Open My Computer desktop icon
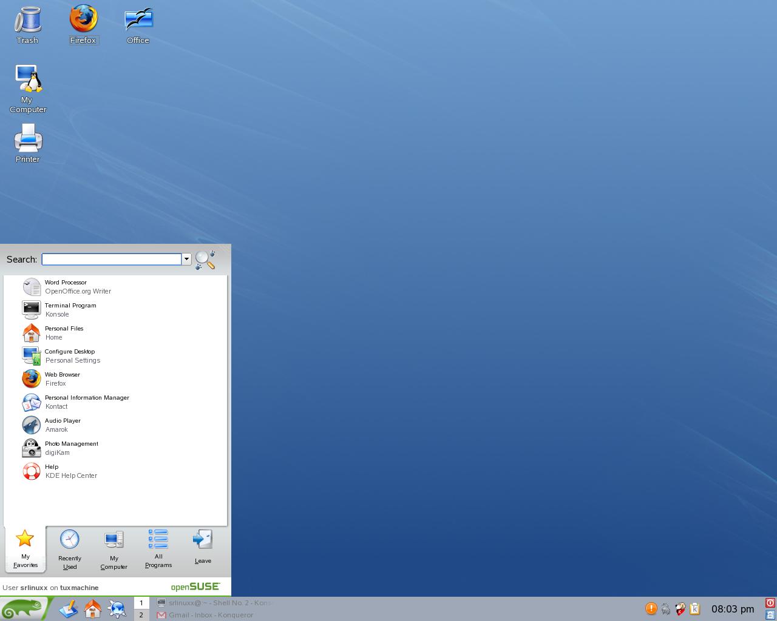777x621 pixels. point(28,89)
